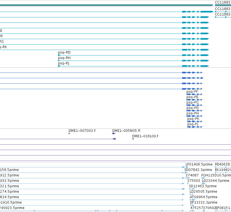Click the psq-RJ transcript start arrow glyph

(x=59, y=66)
